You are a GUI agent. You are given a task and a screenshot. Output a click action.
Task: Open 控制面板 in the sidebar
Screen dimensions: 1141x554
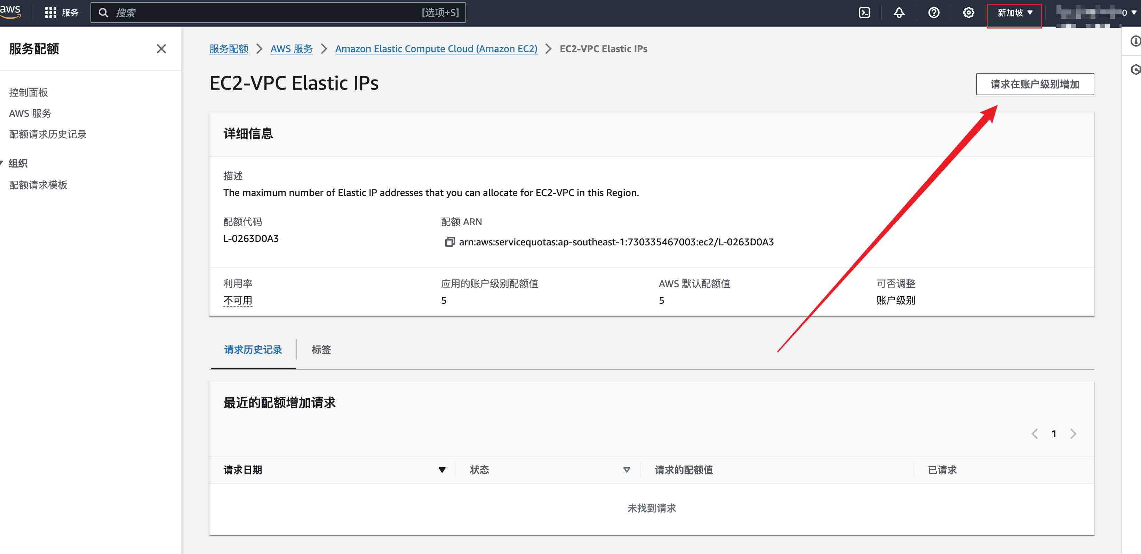click(x=28, y=92)
